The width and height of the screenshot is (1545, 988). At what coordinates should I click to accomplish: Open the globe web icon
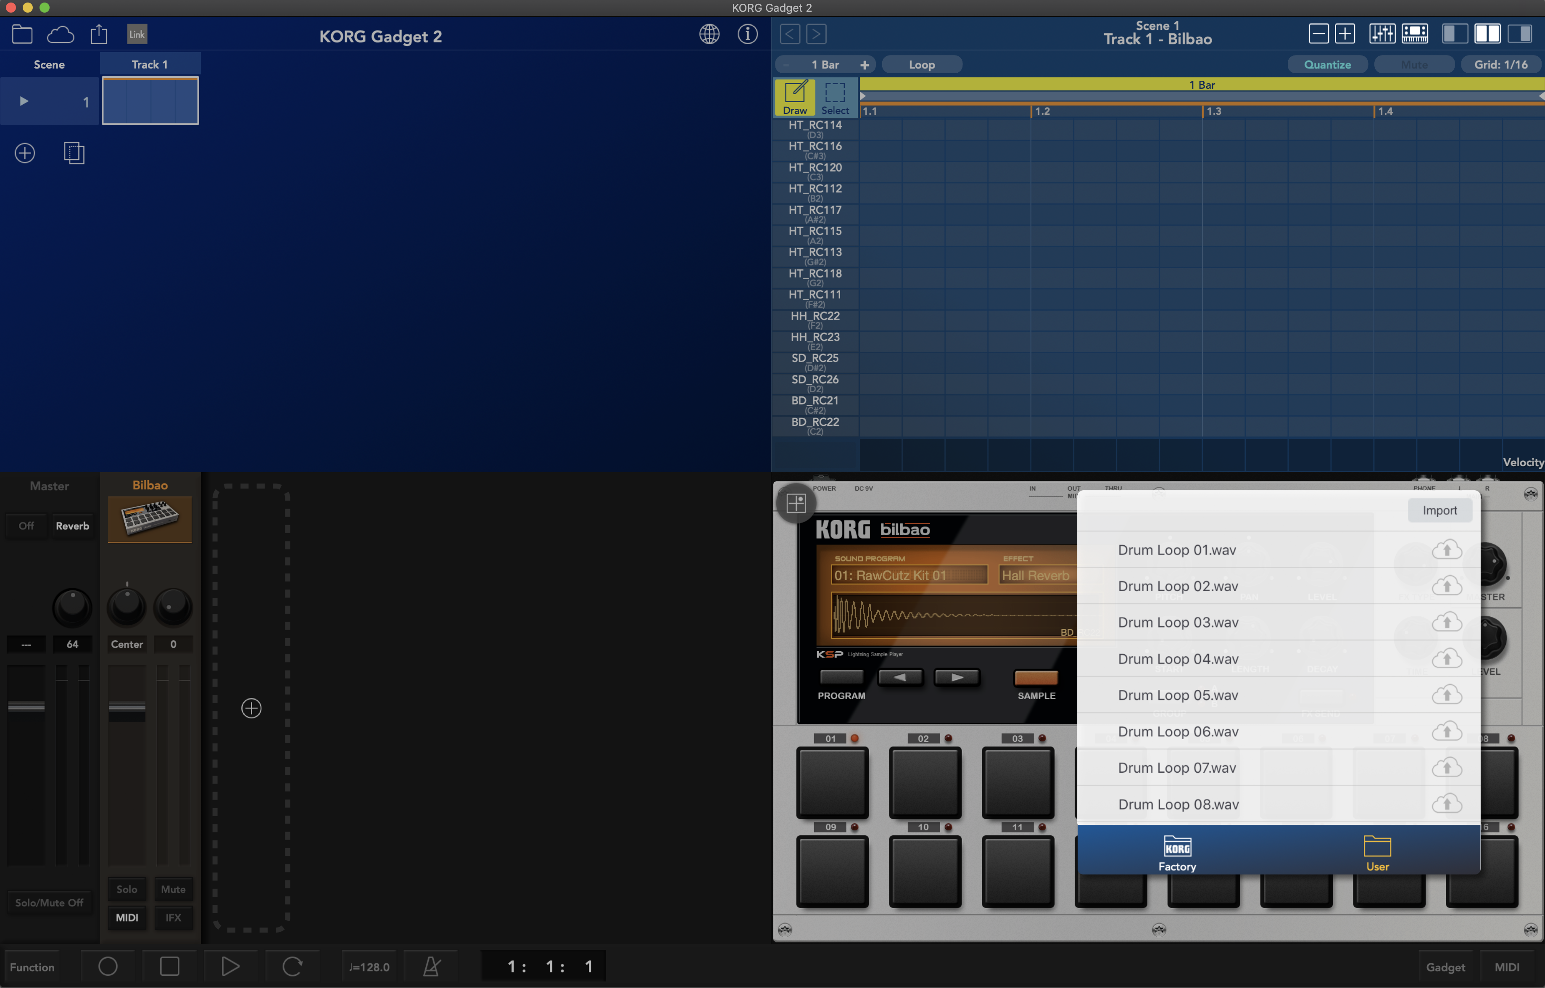click(709, 34)
